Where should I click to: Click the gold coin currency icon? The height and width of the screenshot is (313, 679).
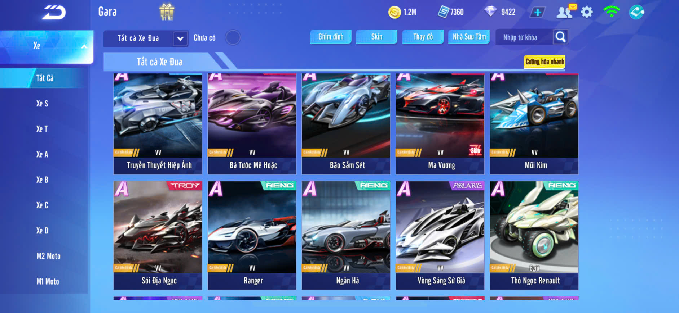[x=394, y=12]
